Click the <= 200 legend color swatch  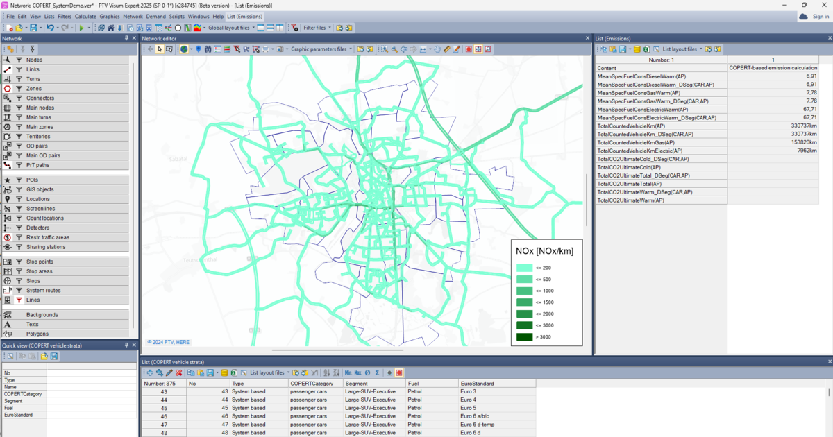pos(524,268)
